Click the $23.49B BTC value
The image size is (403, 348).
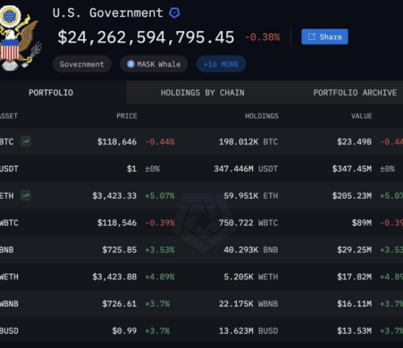tap(355, 142)
